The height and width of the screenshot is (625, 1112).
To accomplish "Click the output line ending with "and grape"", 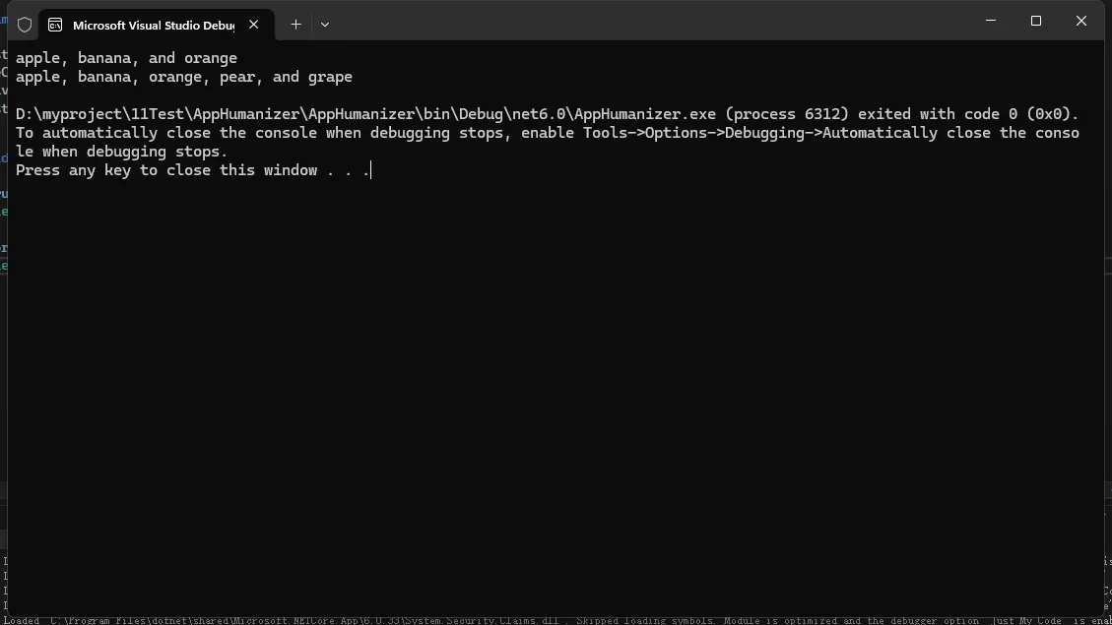I will click(183, 77).
